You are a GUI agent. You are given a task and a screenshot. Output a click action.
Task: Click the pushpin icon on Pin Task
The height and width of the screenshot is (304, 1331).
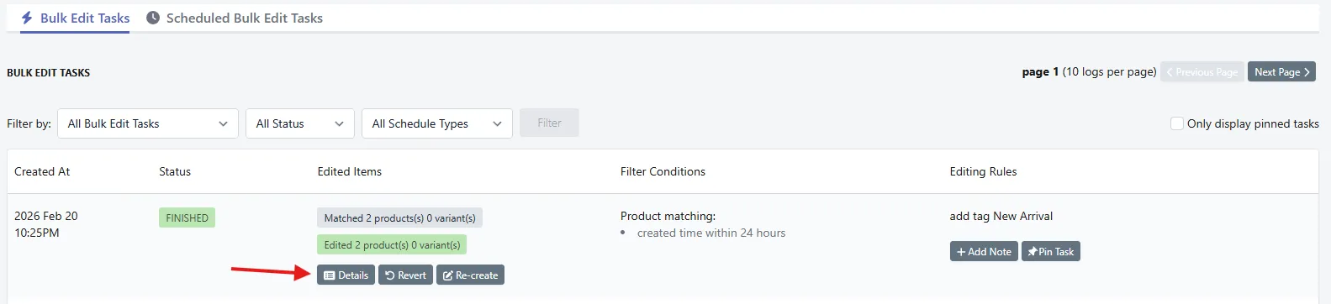(1033, 252)
